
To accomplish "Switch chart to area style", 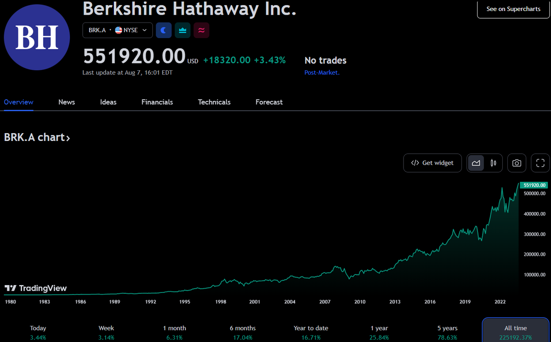I will pyautogui.click(x=476, y=163).
